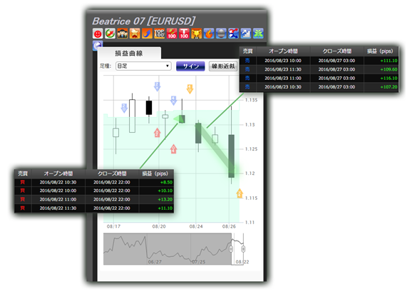Open the 足種 timeframe dropdown
The image size is (407, 292).
coord(143,66)
